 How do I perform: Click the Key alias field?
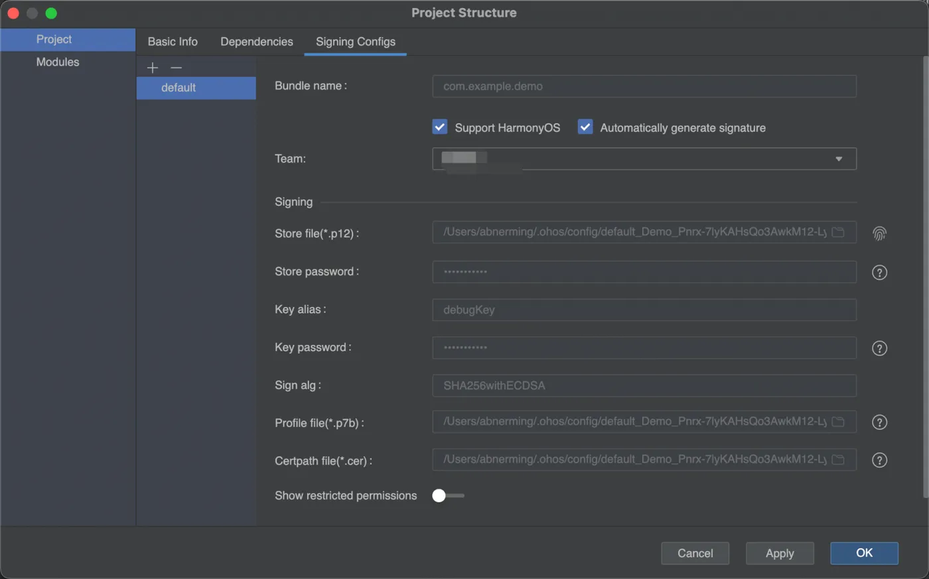pyautogui.click(x=644, y=310)
